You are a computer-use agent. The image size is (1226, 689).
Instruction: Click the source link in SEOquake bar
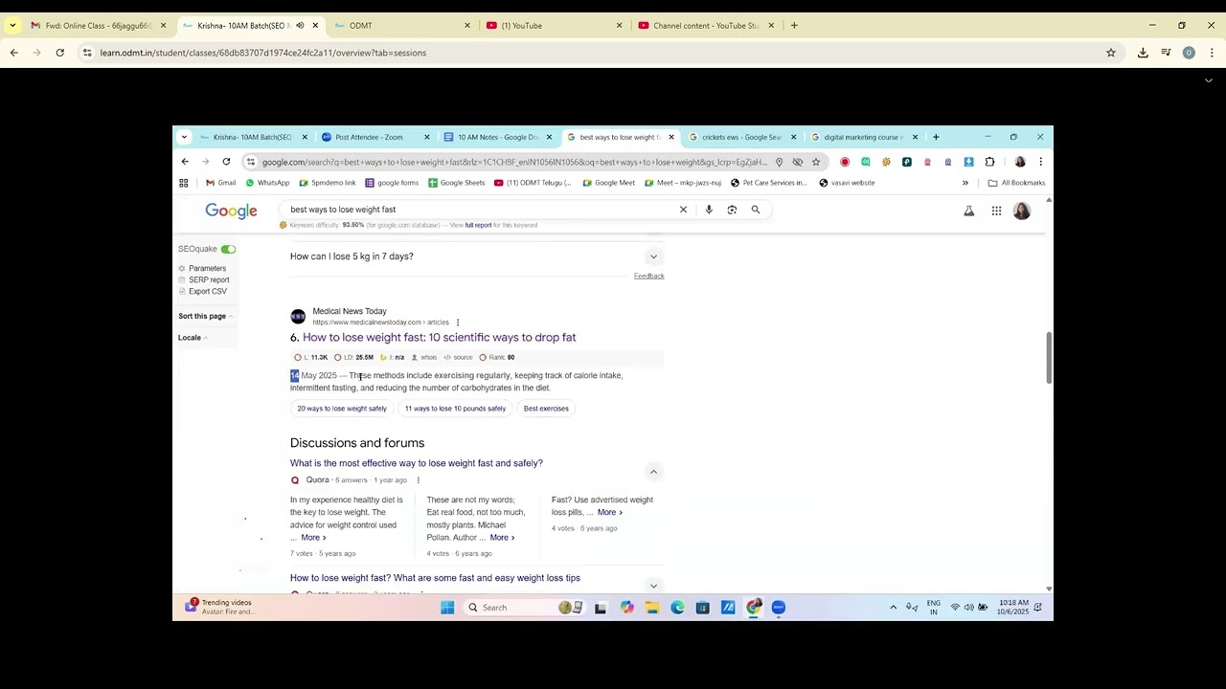pos(458,357)
